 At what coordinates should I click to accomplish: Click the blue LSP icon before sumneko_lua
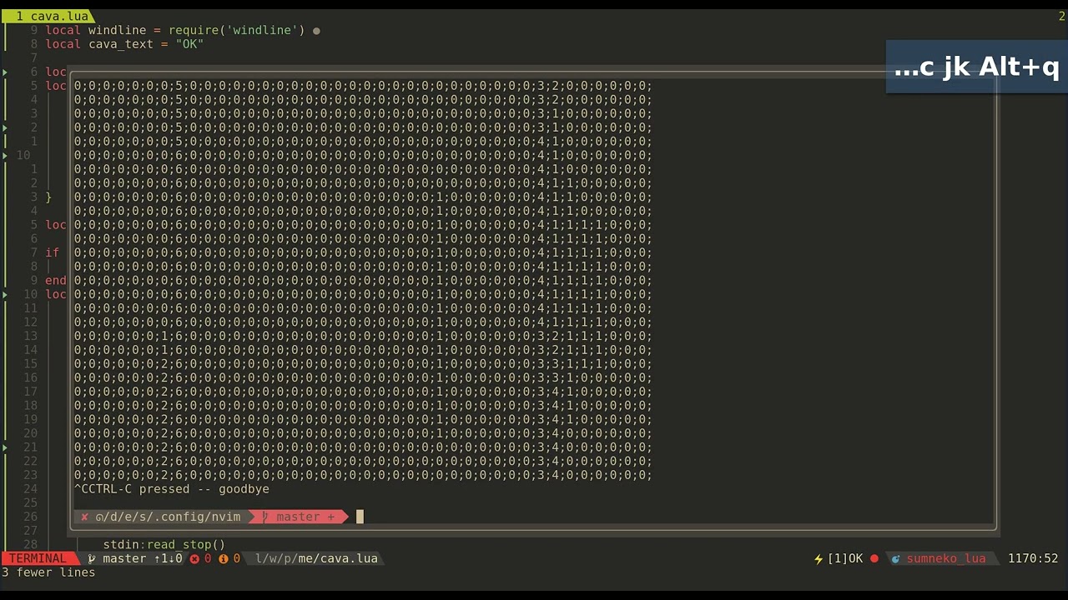[895, 558]
